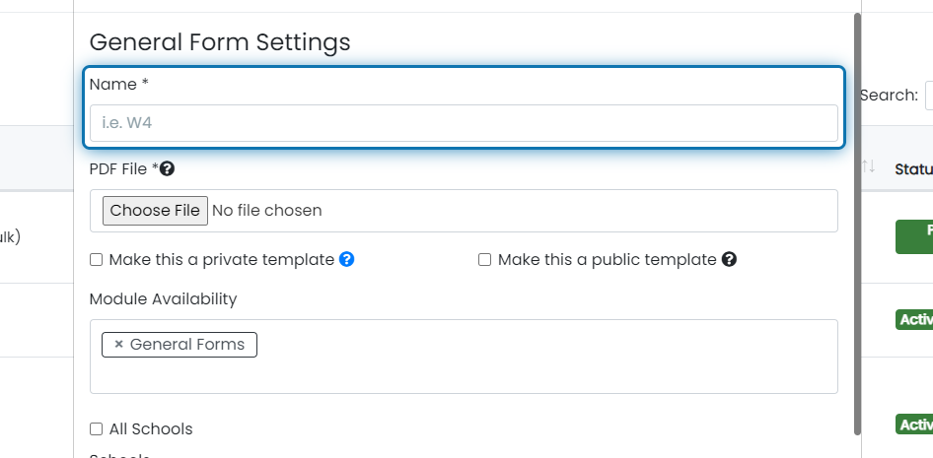Image resolution: width=933 pixels, height=458 pixels.
Task: Tick the All Schools checkbox
Action: coord(96,428)
